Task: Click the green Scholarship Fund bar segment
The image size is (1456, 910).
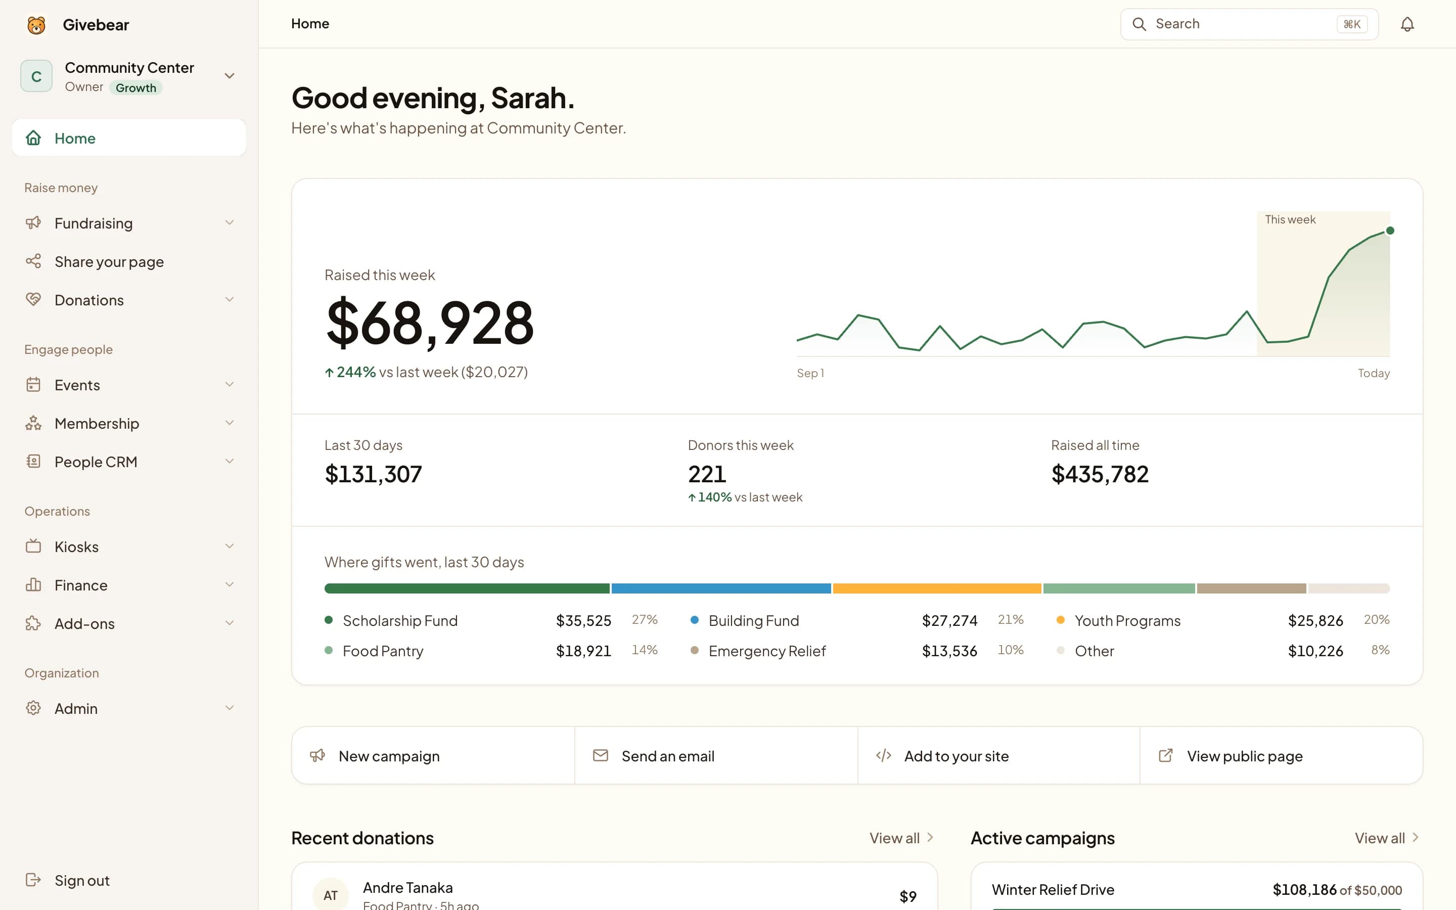Action: click(x=467, y=588)
